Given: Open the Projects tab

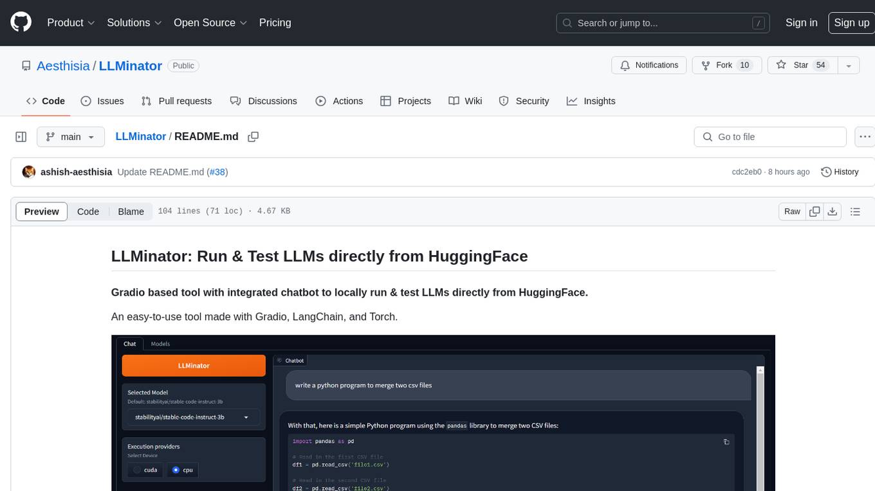Looking at the screenshot, I should tap(405, 101).
